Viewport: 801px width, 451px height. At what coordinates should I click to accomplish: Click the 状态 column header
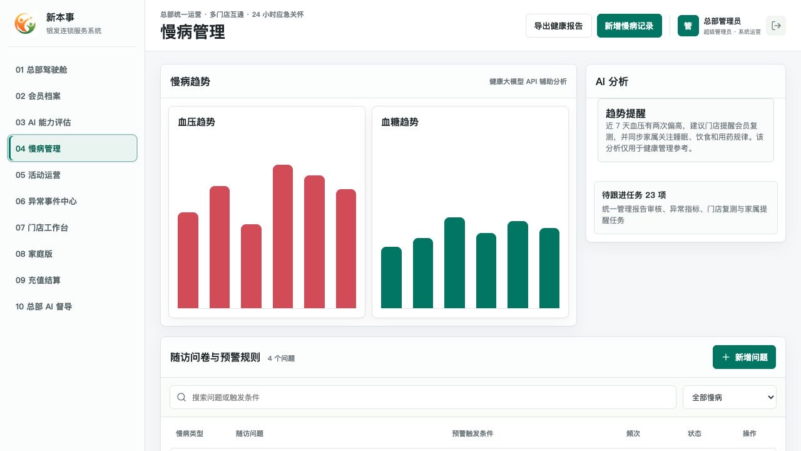coord(695,433)
